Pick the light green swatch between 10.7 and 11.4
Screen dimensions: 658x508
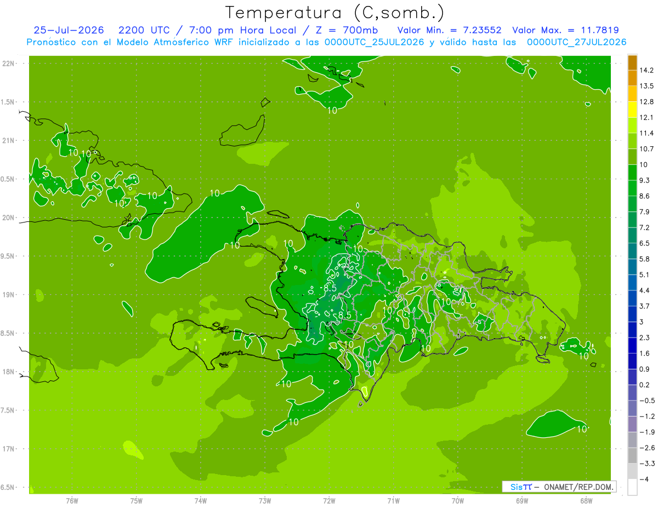(x=632, y=141)
